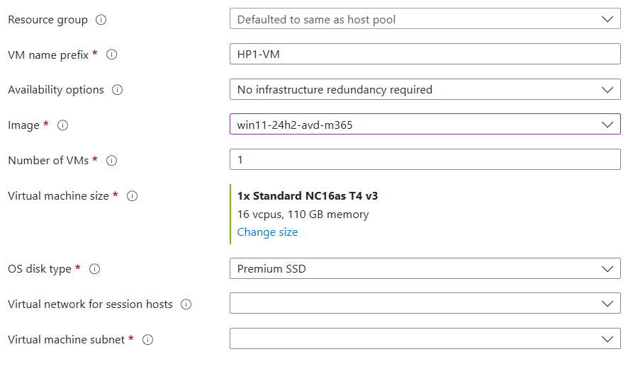Click the Standard NC16as T4 v3 size title
The width and height of the screenshot is (633, 371).
313,196
